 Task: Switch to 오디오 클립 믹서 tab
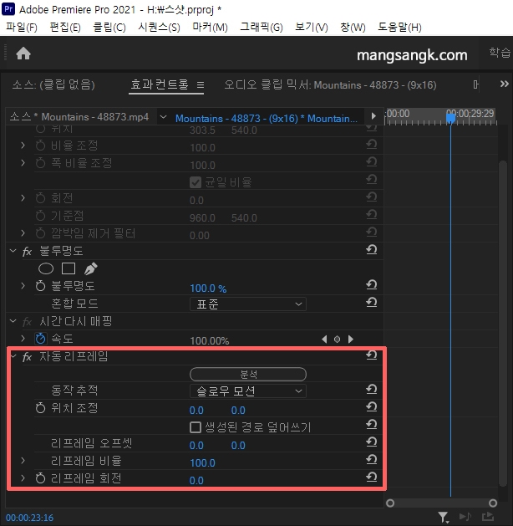(330, 84)
